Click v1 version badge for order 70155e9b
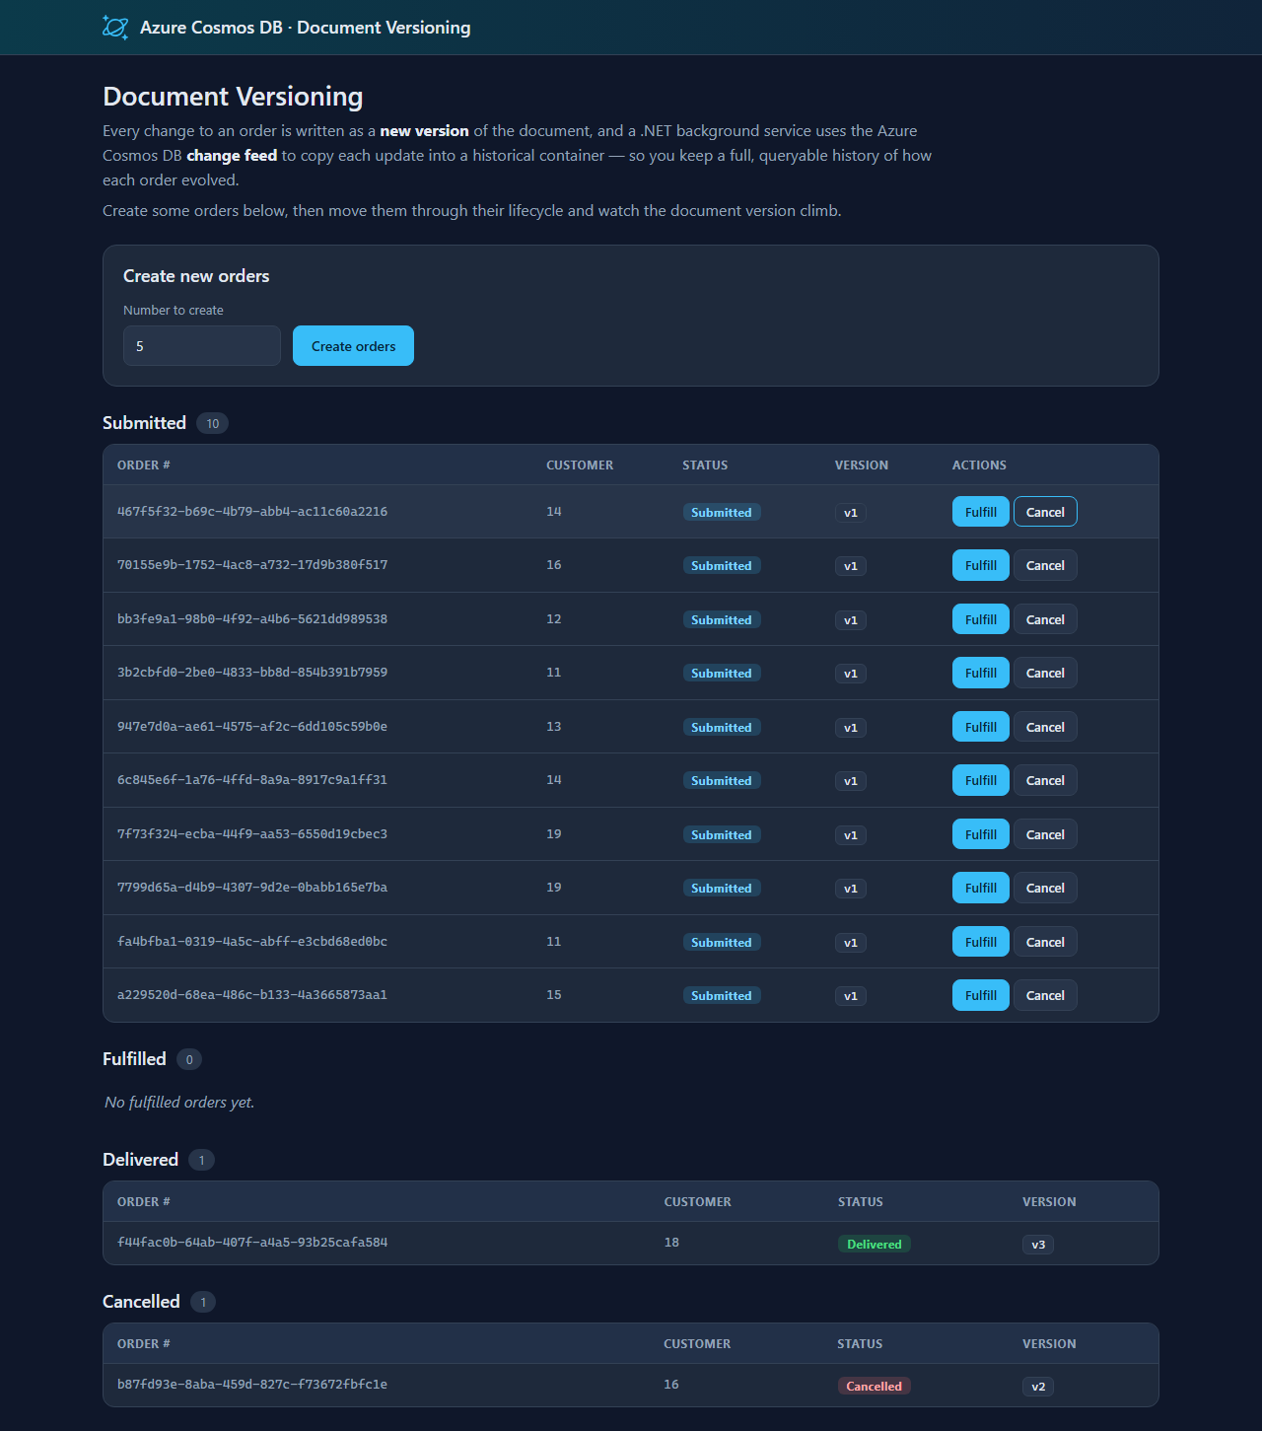Viewport: 1262px width, 1431px height. click(851, 566)
